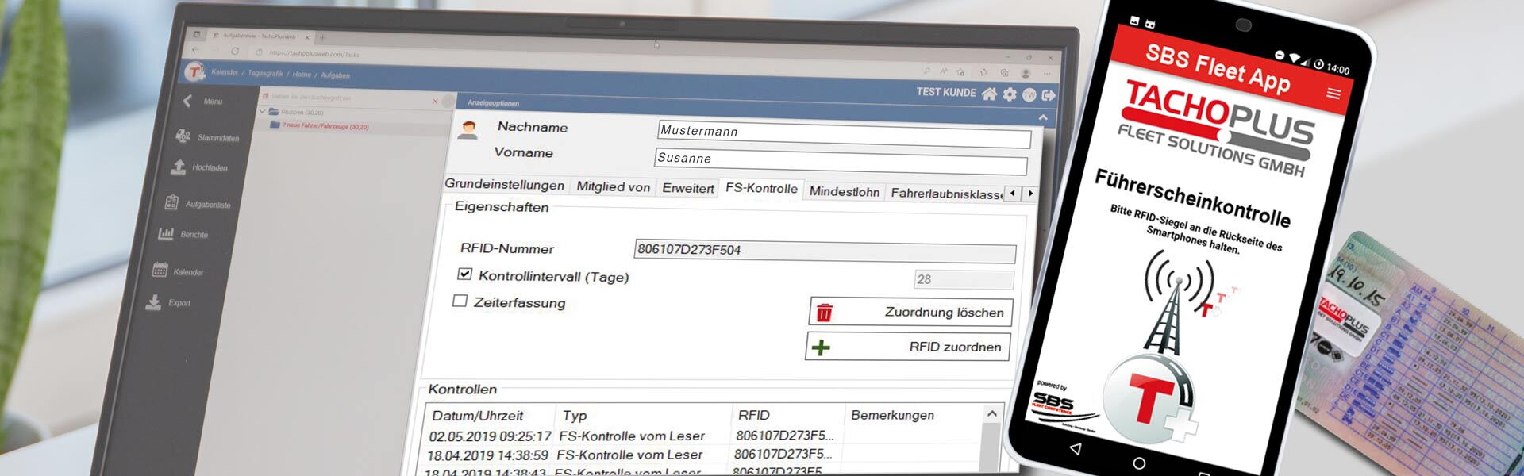Viewport: 1524px width, 476px height.
Task: Open Export in the left sidebar
Action: click(x=169, y=302)
